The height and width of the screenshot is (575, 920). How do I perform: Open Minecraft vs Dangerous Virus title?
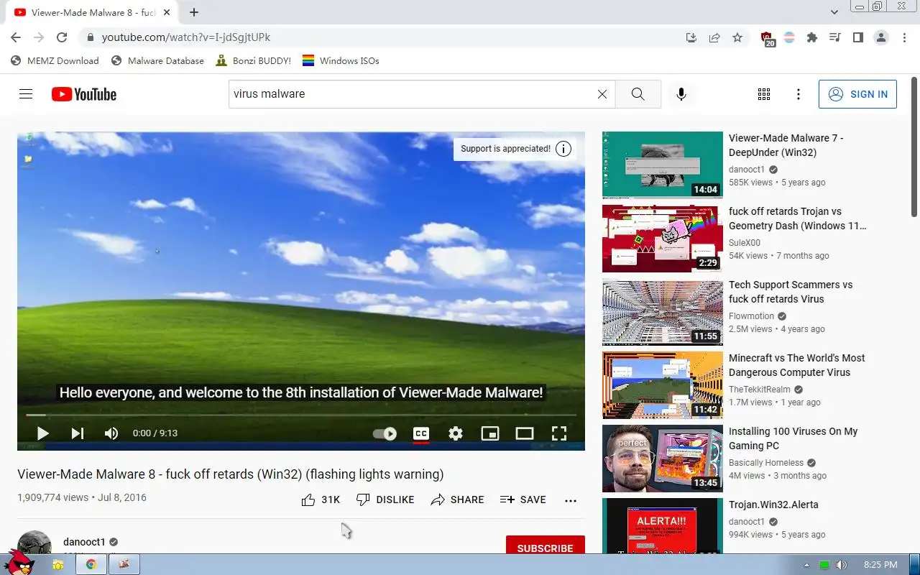pyautogui.click(x=796, y=365)
